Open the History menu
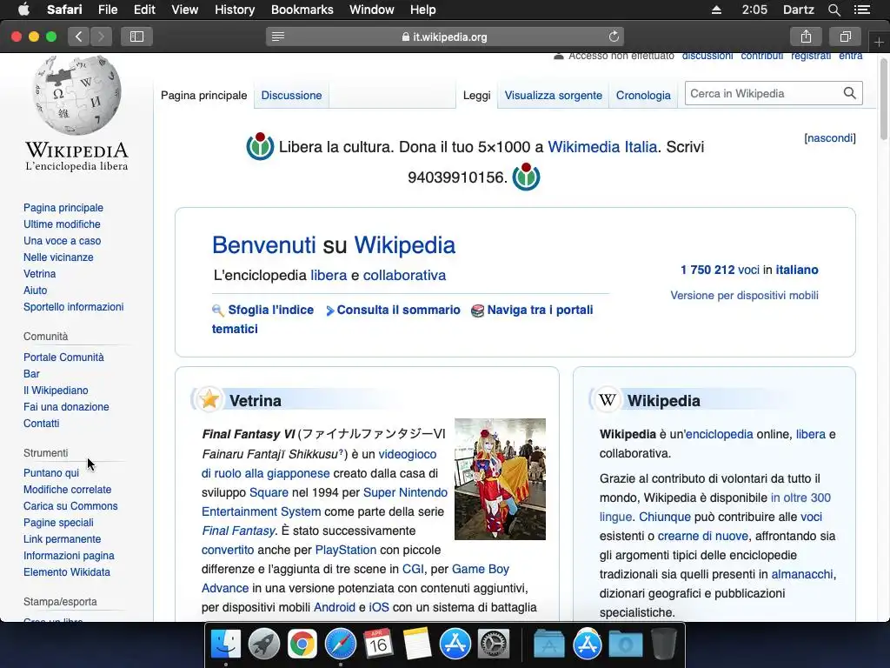890x668 pixels. [235, 10]
